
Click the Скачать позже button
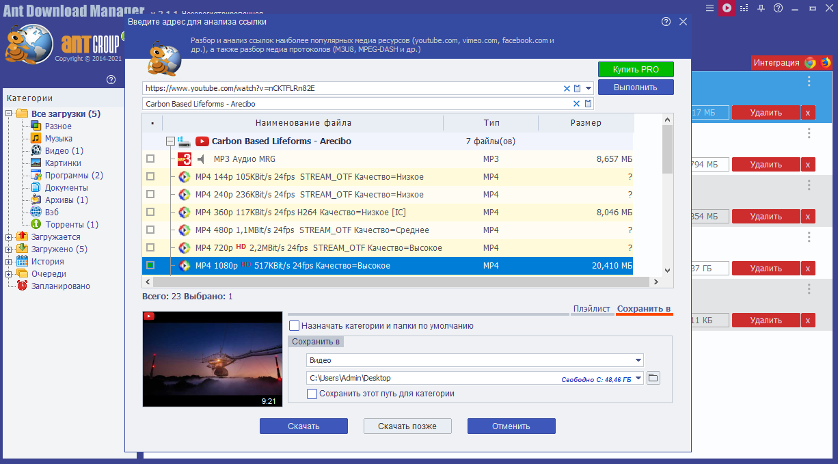pos(407,426)
